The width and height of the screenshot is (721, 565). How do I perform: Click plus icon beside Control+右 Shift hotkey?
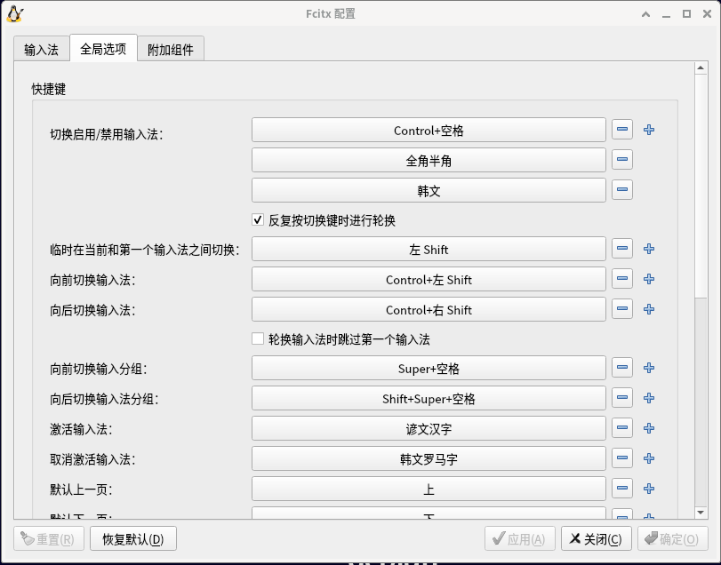(649, 309)
